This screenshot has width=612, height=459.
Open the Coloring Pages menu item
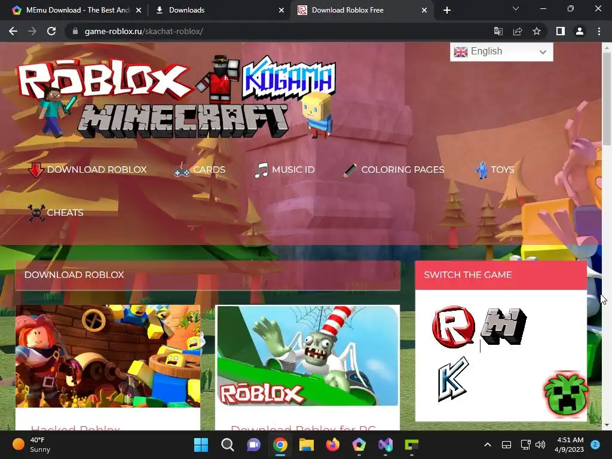[394, 170]
